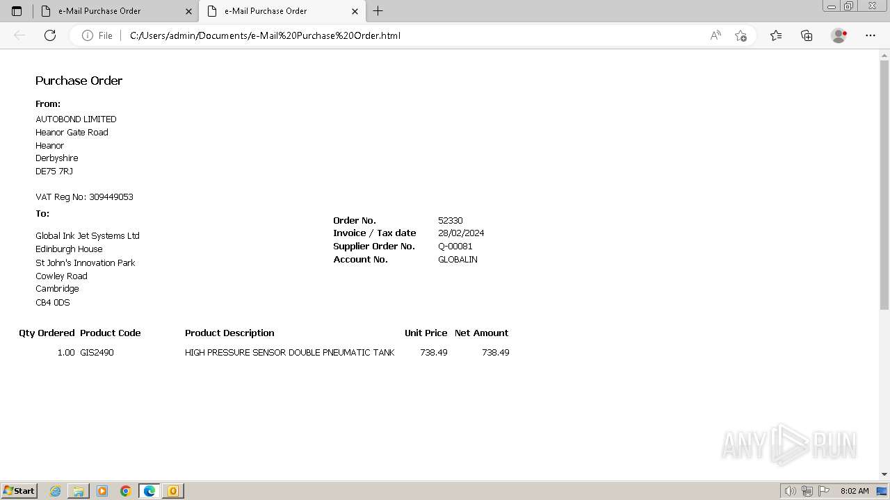The height and width of the screenshot is (500, 890).
Task: Select the active e-Mail Purchase Order tab
Action: (282, 11)
